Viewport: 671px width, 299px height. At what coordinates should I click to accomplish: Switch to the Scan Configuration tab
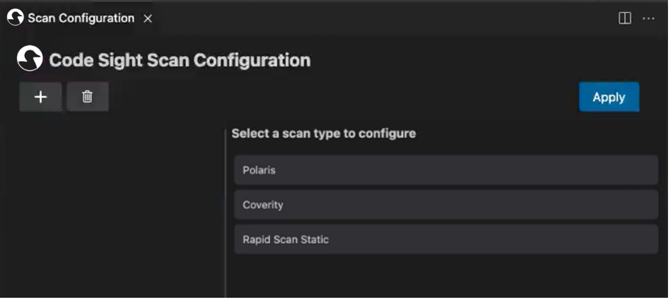click(80, 18)
